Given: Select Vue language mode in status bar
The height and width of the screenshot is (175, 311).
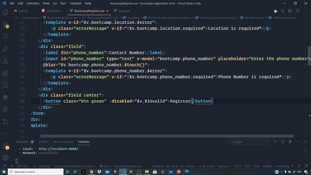Looking at the screenshot, I should [257, 166].
